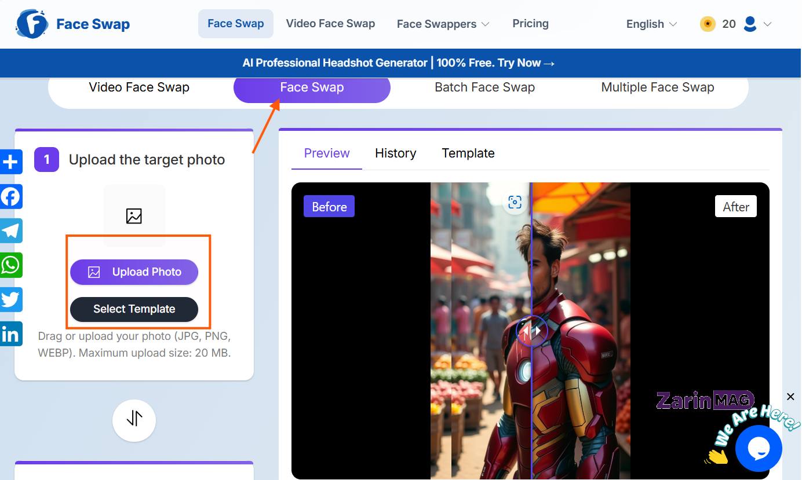Click the image placeholder icon in upload box
This screenshot has height=480, width=802.
(x=134, y=216)
